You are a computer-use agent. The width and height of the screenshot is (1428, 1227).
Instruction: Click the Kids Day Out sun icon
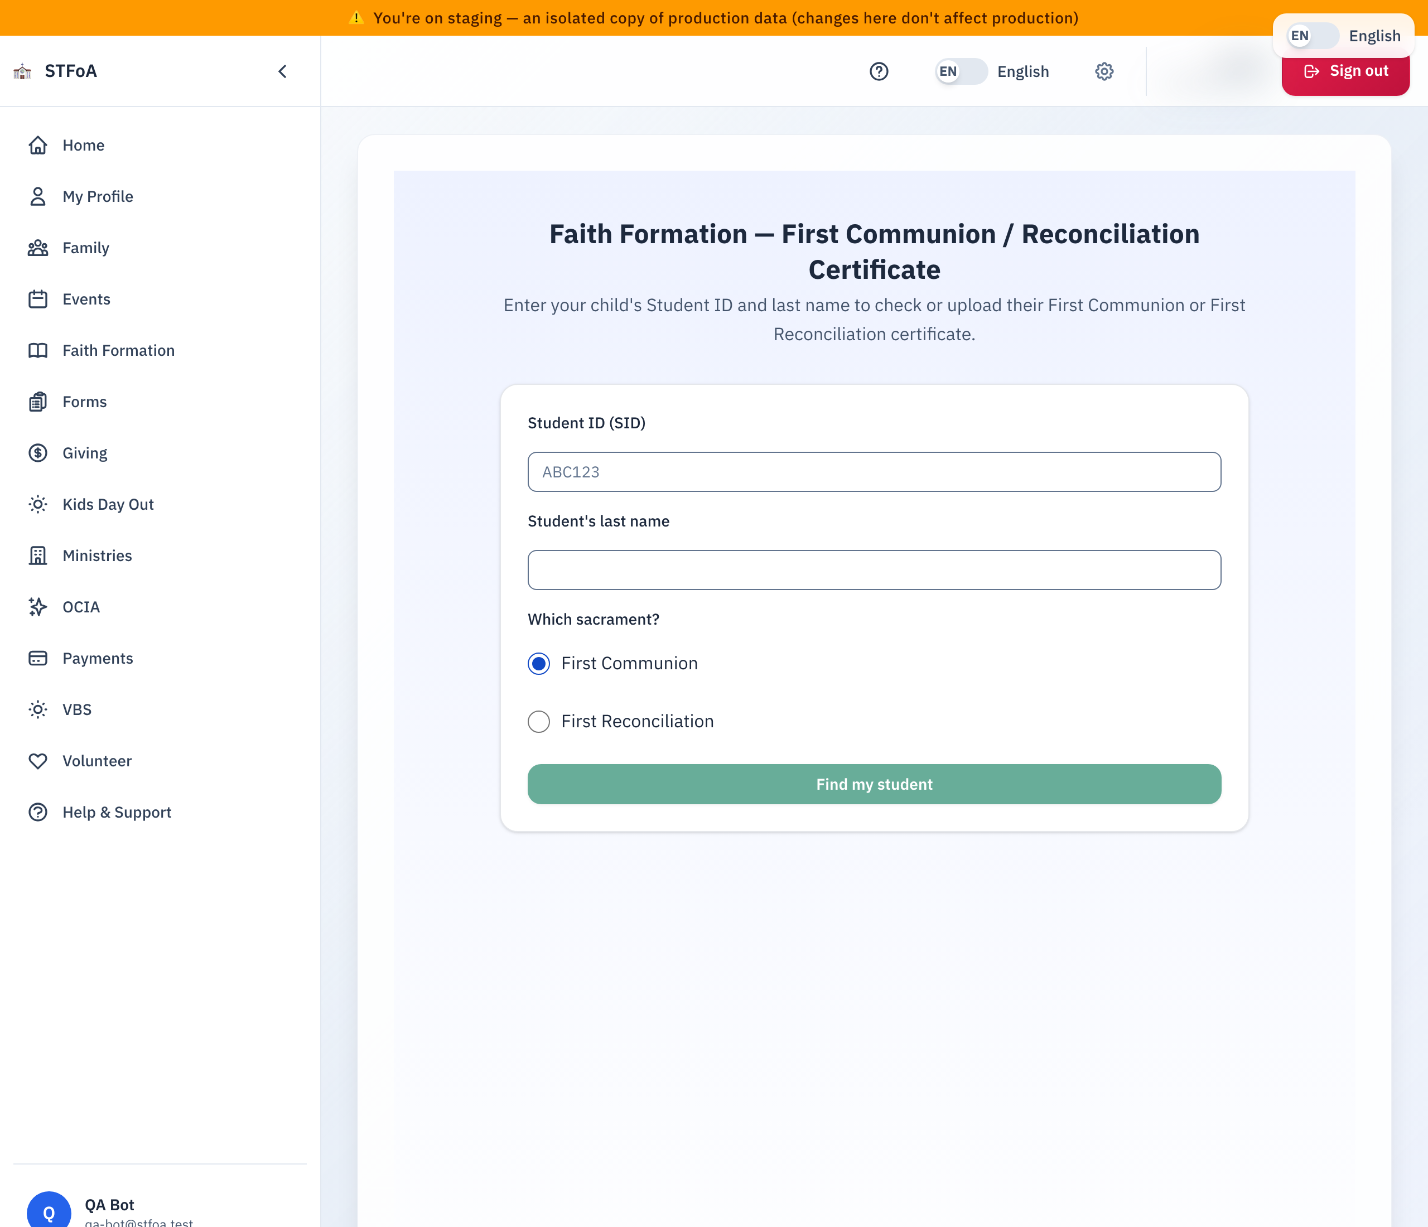pyautogui.click(x=38, y=504)
